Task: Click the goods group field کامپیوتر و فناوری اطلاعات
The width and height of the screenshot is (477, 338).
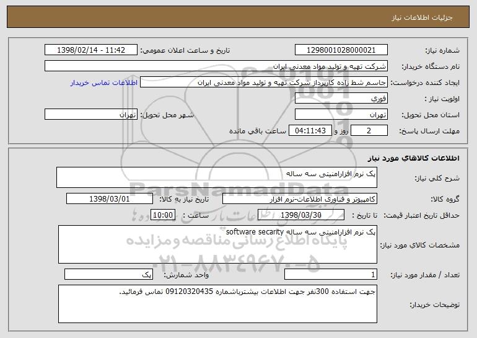Action: [x=300, y=199]
